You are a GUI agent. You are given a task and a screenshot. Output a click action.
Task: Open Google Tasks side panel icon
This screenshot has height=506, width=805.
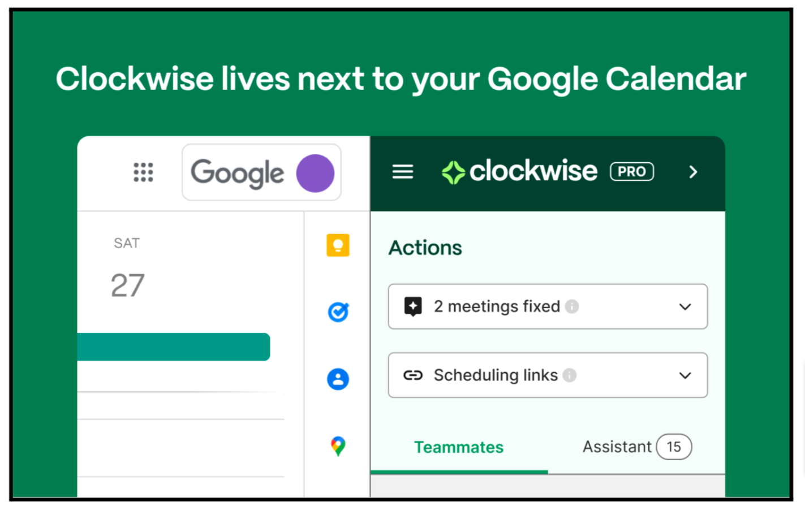338,312
